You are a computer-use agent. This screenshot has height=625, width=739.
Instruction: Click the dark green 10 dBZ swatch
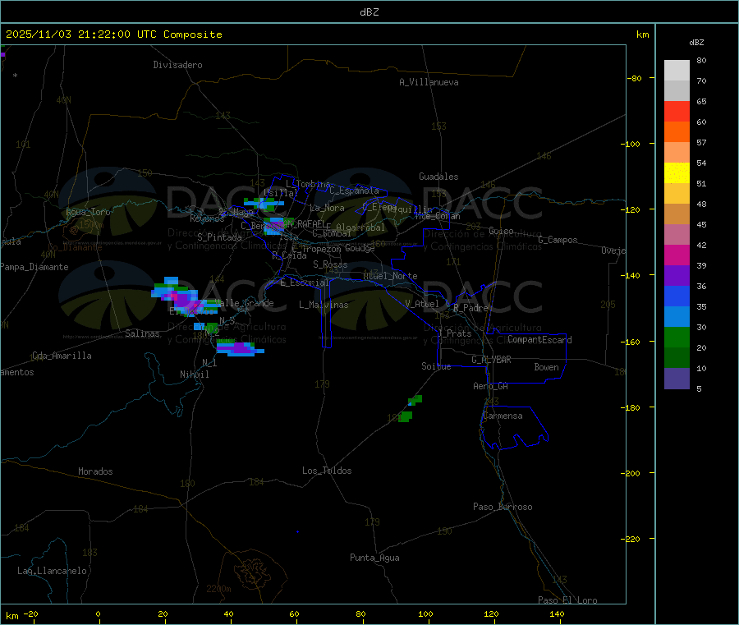[677, 357]
